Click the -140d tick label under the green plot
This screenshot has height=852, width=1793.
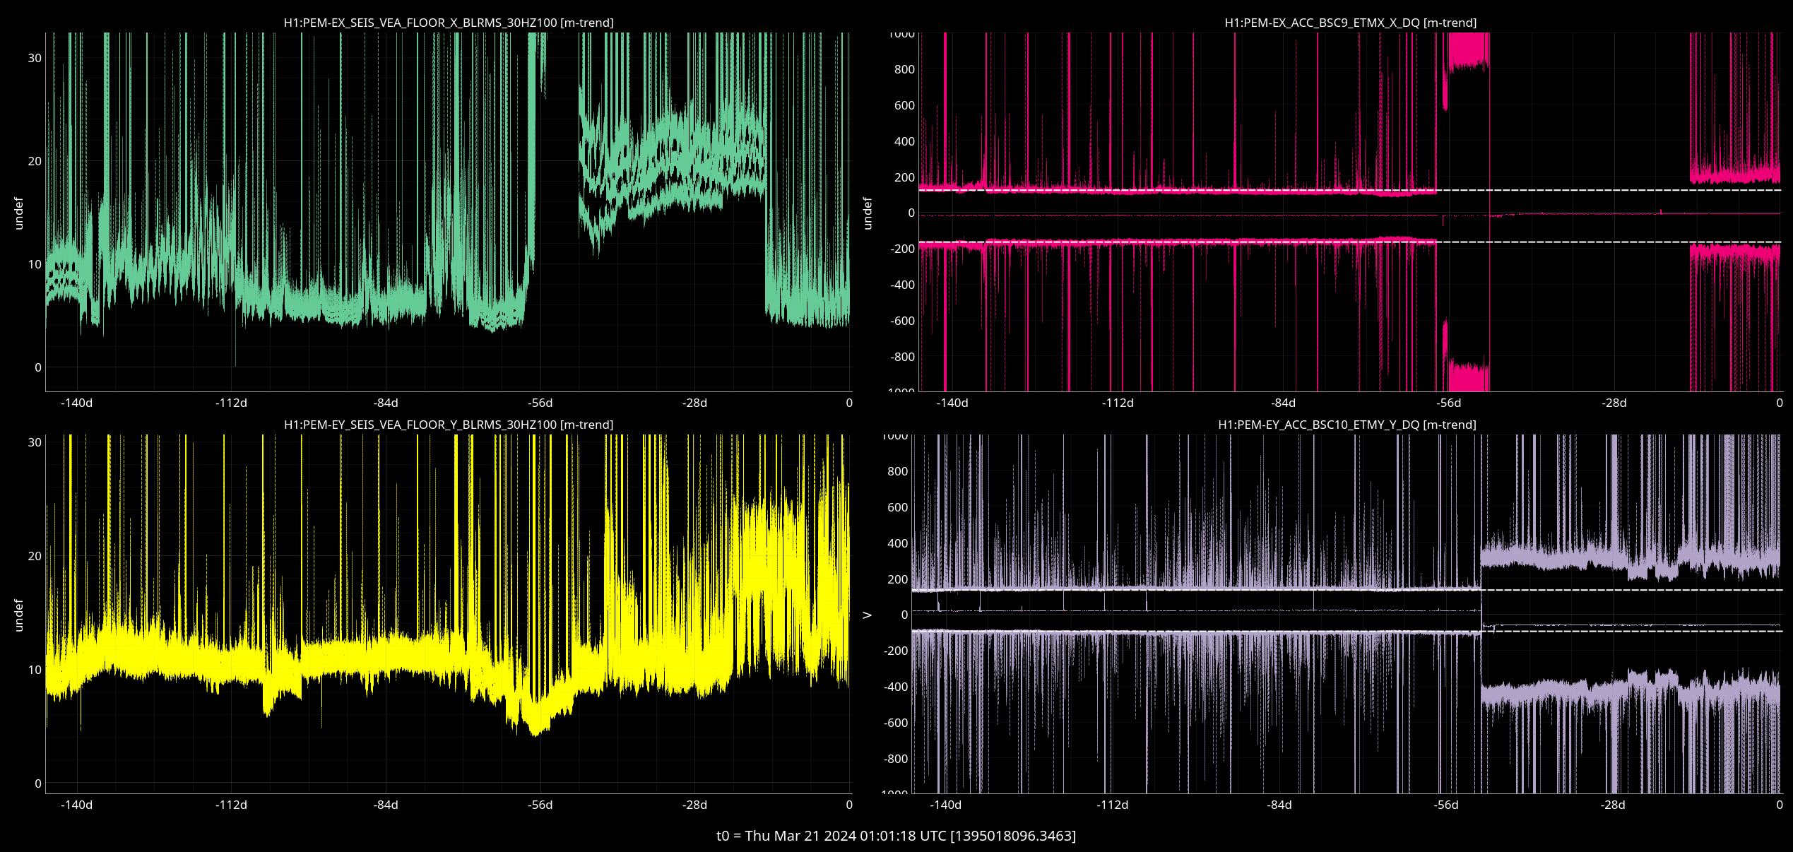[76, 403]
